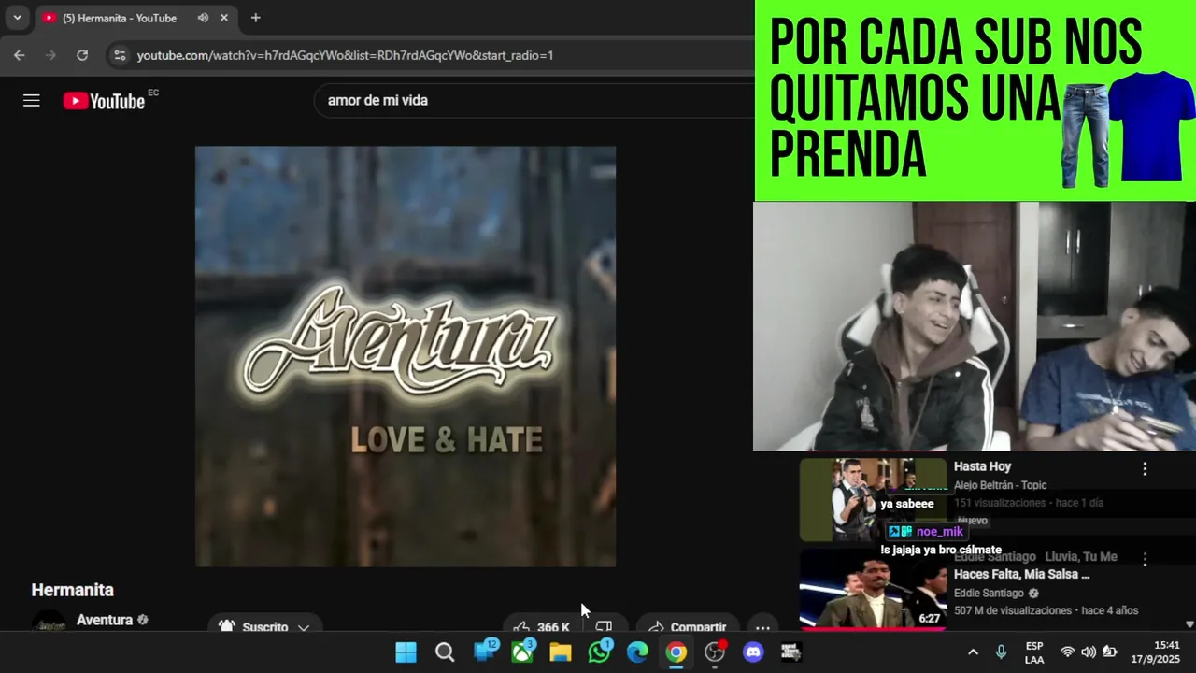Open the Eddie Santiago channel name

click(x=989, y=593)
